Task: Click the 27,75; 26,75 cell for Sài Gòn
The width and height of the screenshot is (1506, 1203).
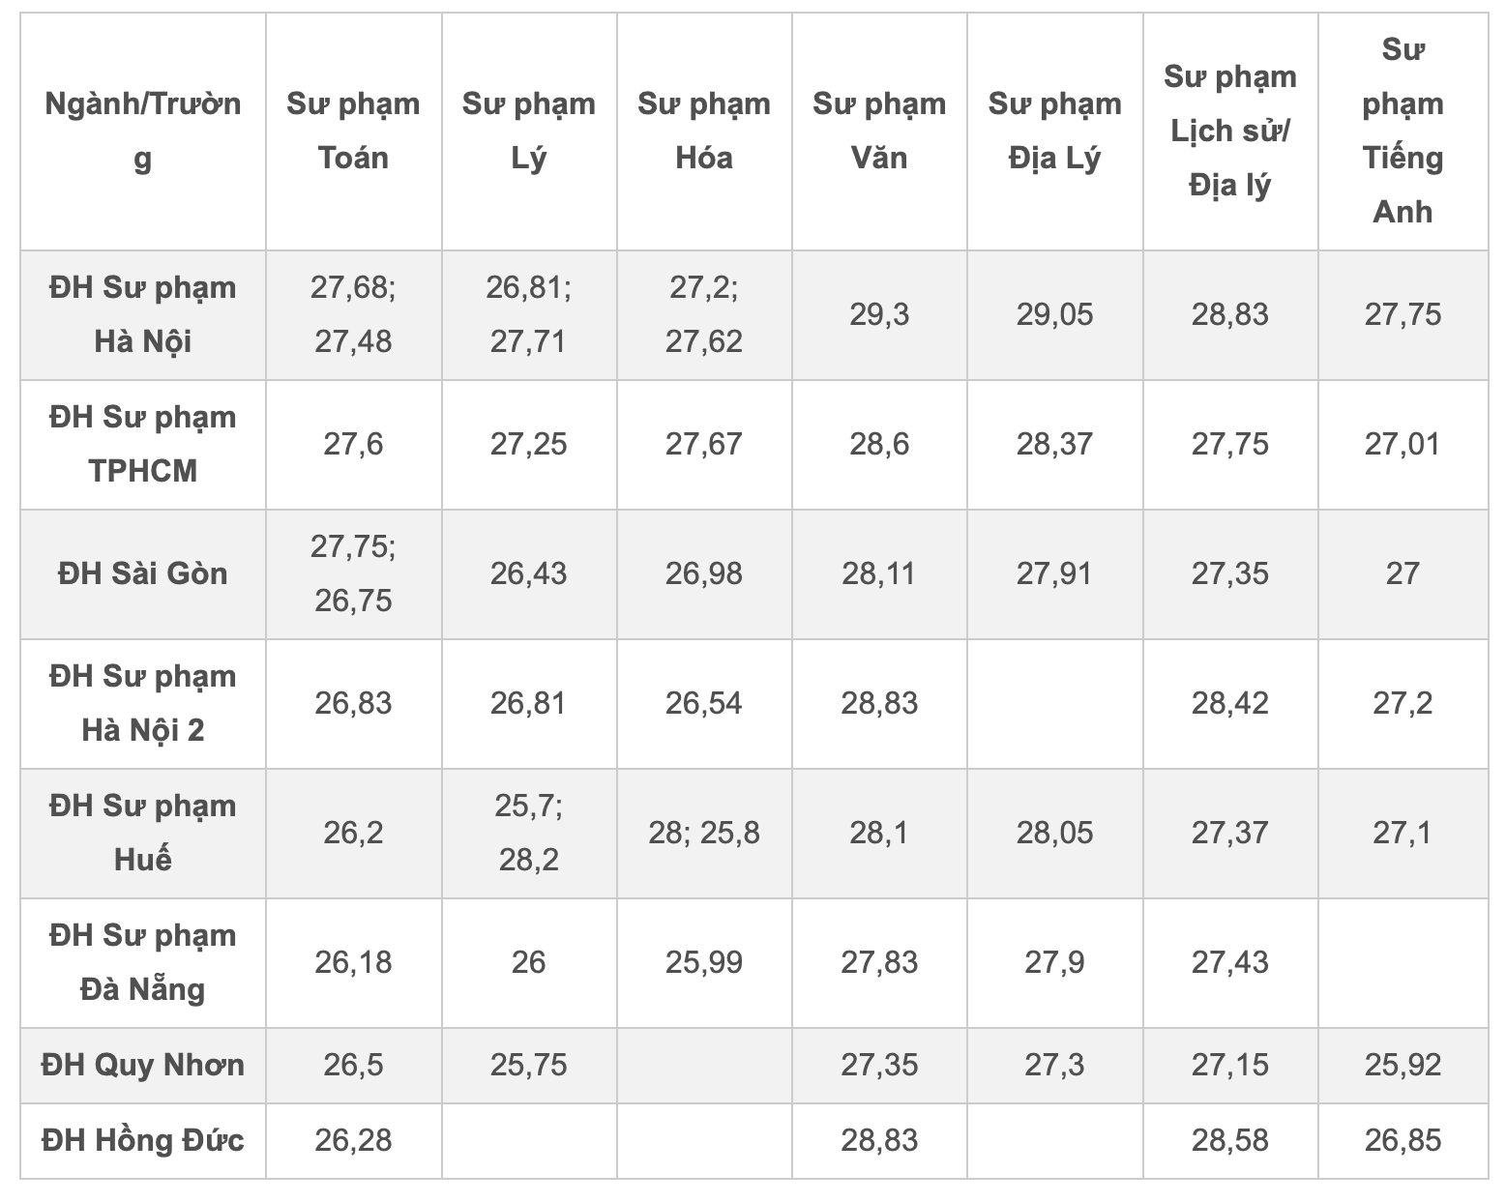Action: (353, 573)
